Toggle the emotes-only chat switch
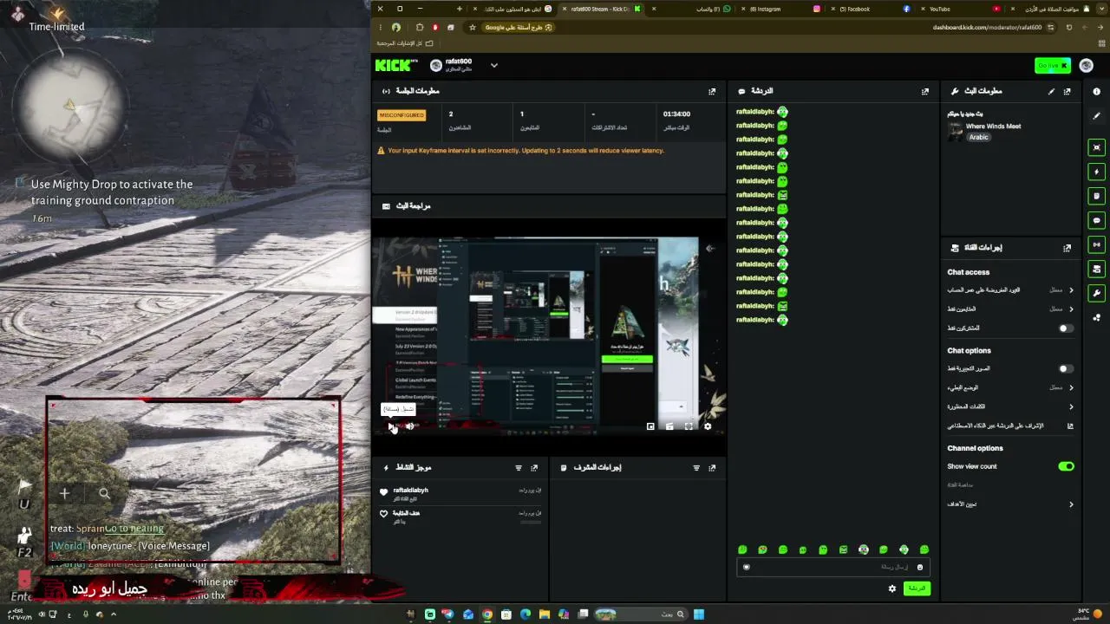Image resolution: width=1110 pixels, height=624 pixels. click(1066, 368)
